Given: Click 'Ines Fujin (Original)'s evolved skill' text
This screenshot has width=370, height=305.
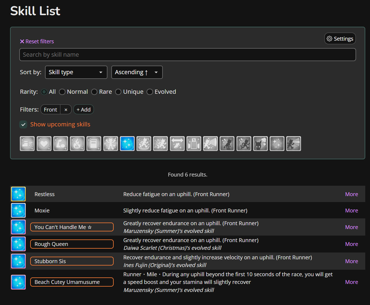Looking at the screenshot, I should [165, 265].
